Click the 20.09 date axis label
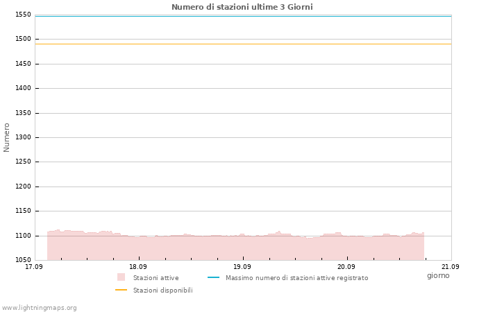 point(346,266)
